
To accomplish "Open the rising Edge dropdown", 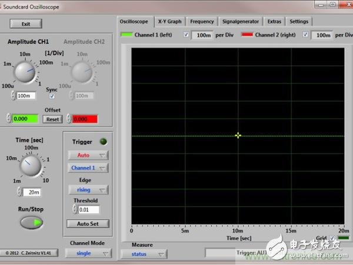I will [x=88, y=190].
